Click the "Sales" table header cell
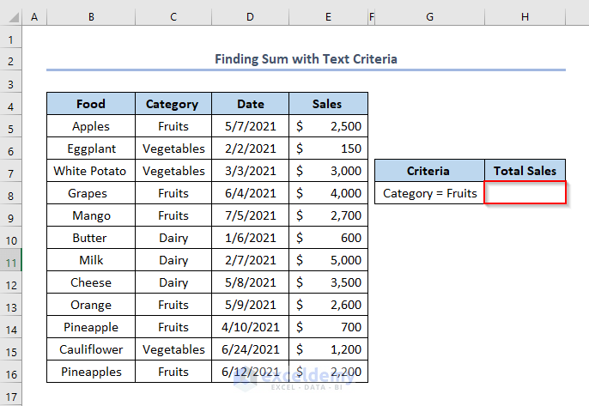This screenshot has width=589, height=406. pos(328,104)
